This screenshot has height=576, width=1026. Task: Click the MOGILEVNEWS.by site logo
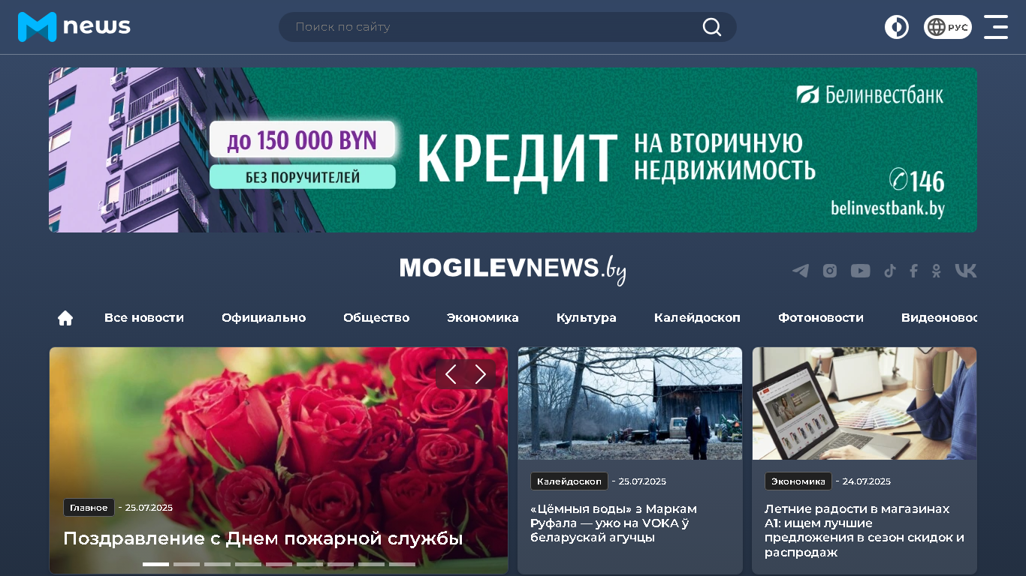[x=513, y=270]
